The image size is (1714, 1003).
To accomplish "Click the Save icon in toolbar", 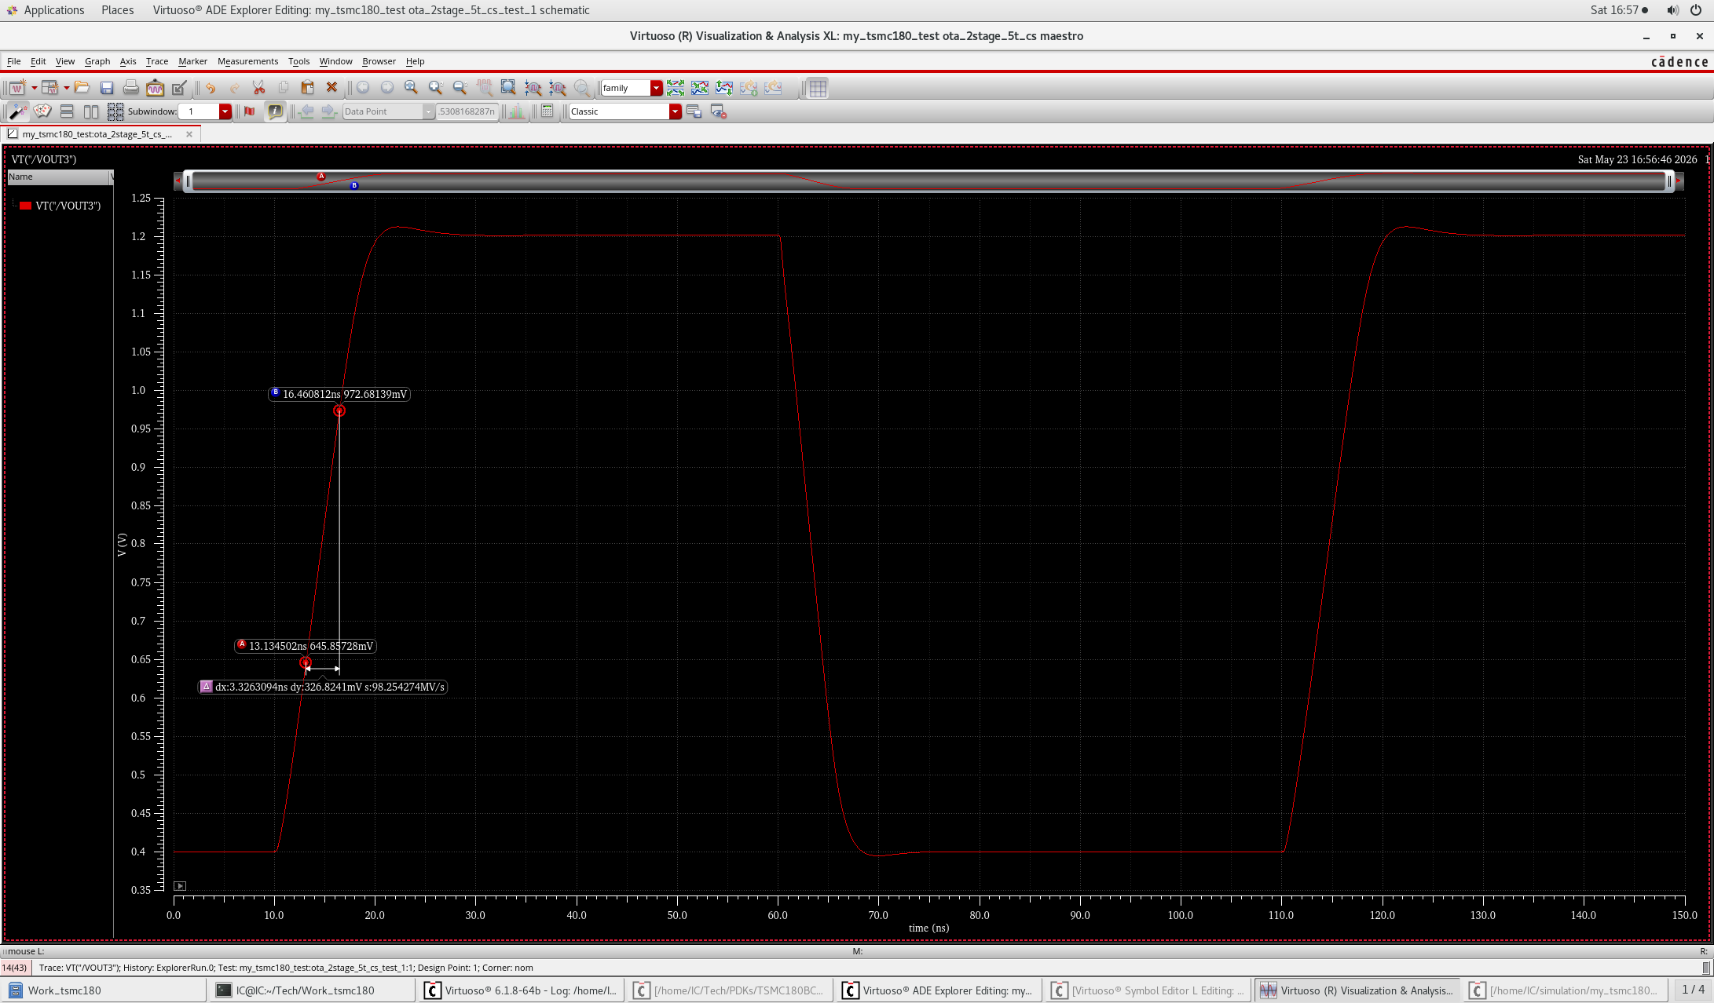I will (107, 88).
